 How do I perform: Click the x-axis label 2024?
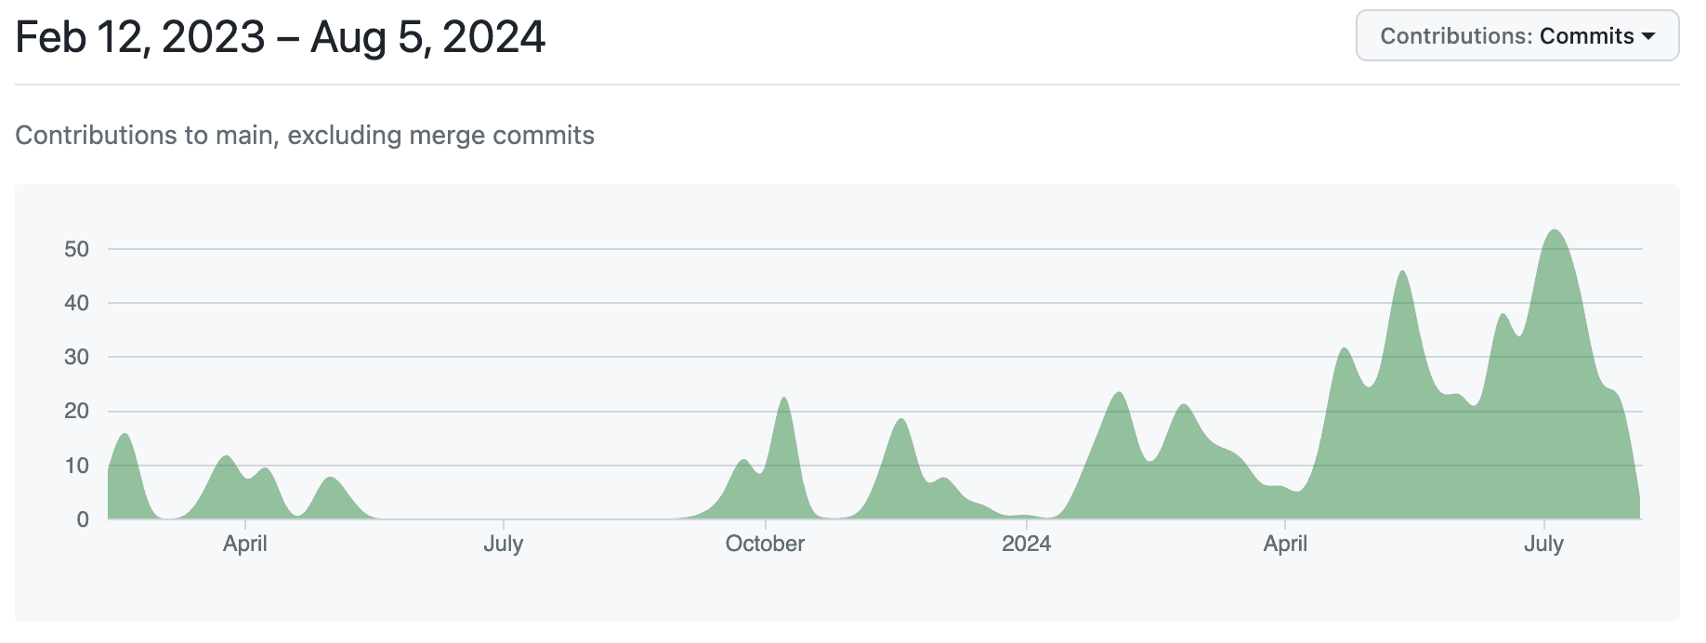[x=1026, y=544]
